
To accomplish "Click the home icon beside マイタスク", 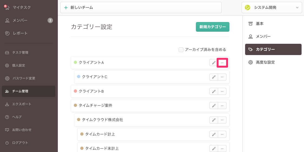I will point(7,7).
